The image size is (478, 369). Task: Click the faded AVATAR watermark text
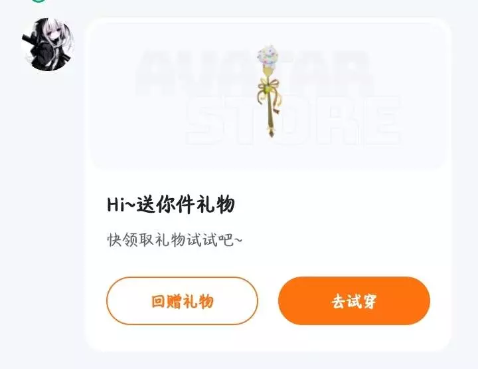254,72
